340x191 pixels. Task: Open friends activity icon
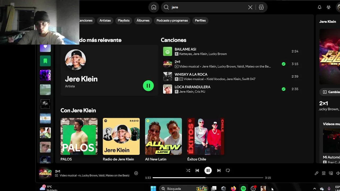point(329,7)
